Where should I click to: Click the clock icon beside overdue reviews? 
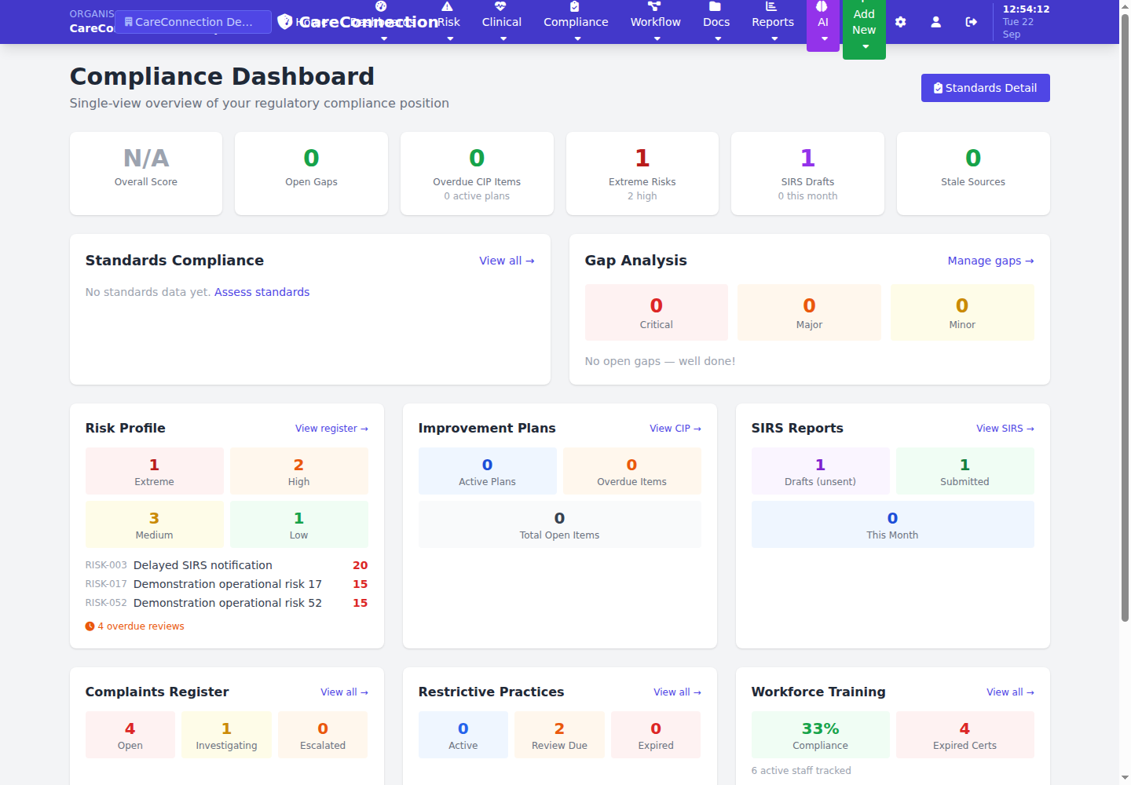pos(90,626)
